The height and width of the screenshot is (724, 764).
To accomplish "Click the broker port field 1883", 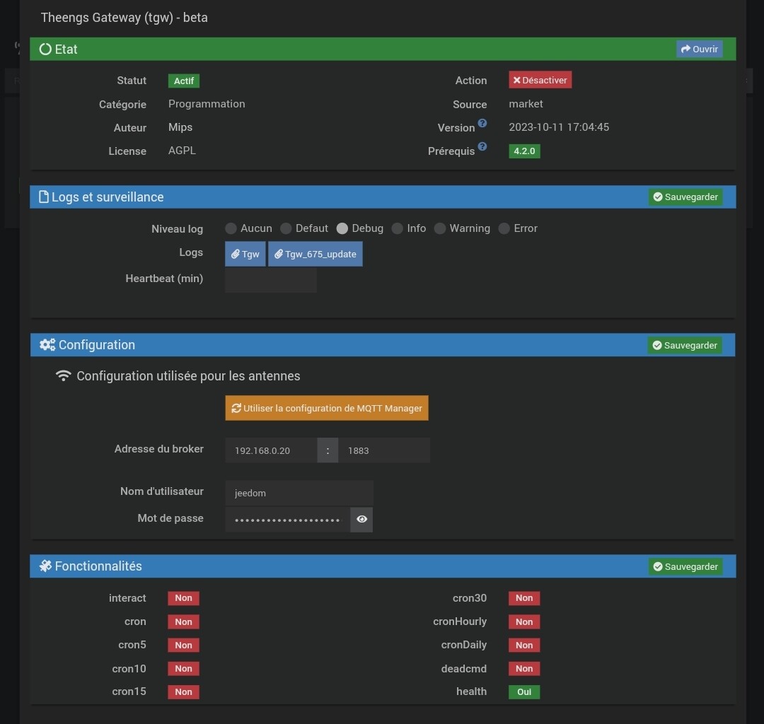I will coord(384,450).
